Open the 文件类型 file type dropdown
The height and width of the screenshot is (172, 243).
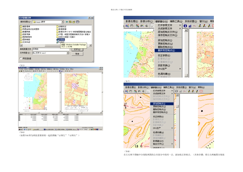tap(68, 53)
